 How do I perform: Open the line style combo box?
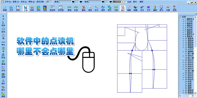point(118,2)
